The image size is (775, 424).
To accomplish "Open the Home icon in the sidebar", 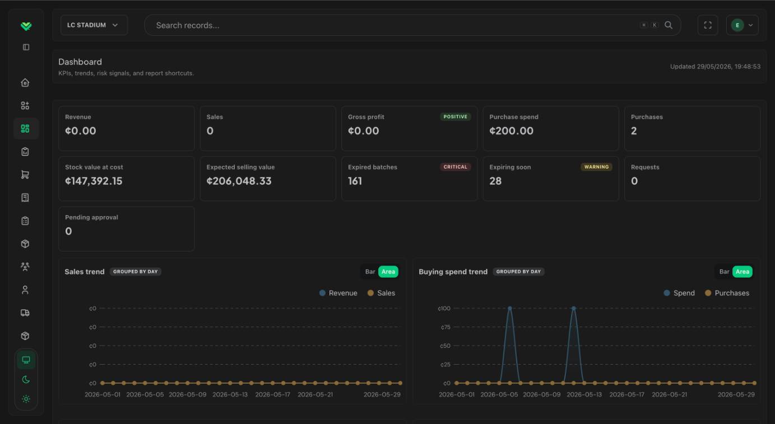I will coord(25,82).
